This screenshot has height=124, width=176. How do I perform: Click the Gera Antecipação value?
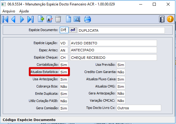click(x=121, y=94)
